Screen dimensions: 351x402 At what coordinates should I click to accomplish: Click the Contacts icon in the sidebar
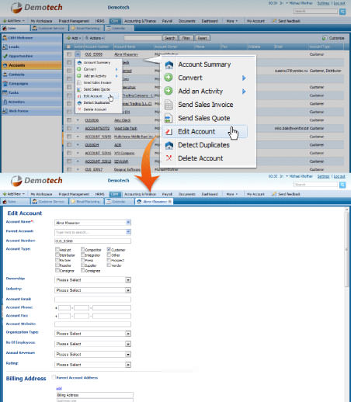click(x=5, y=75)
